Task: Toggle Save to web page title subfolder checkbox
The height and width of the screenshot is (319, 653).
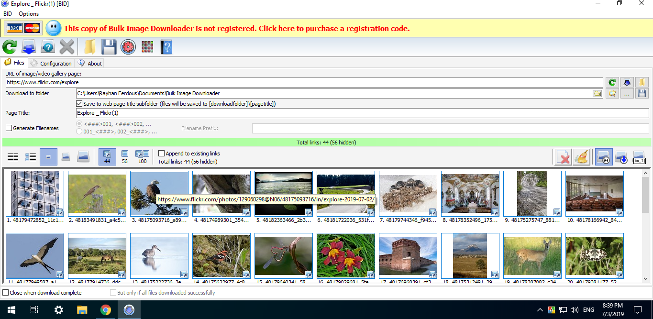Action: (x=79, y=104)
